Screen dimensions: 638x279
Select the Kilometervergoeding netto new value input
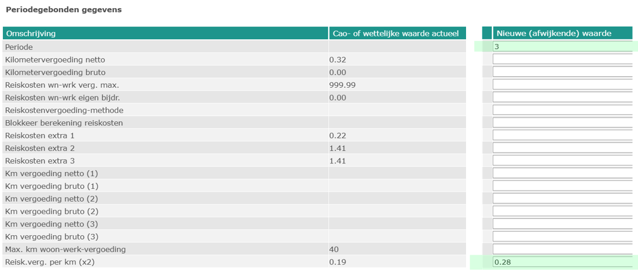coord(562,59)
